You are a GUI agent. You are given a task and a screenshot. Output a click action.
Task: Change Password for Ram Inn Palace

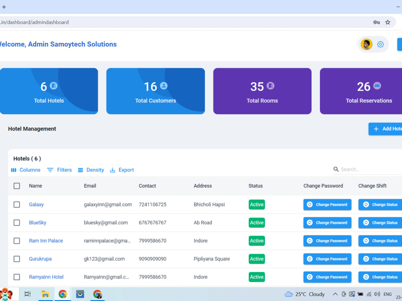click(327, 241)
